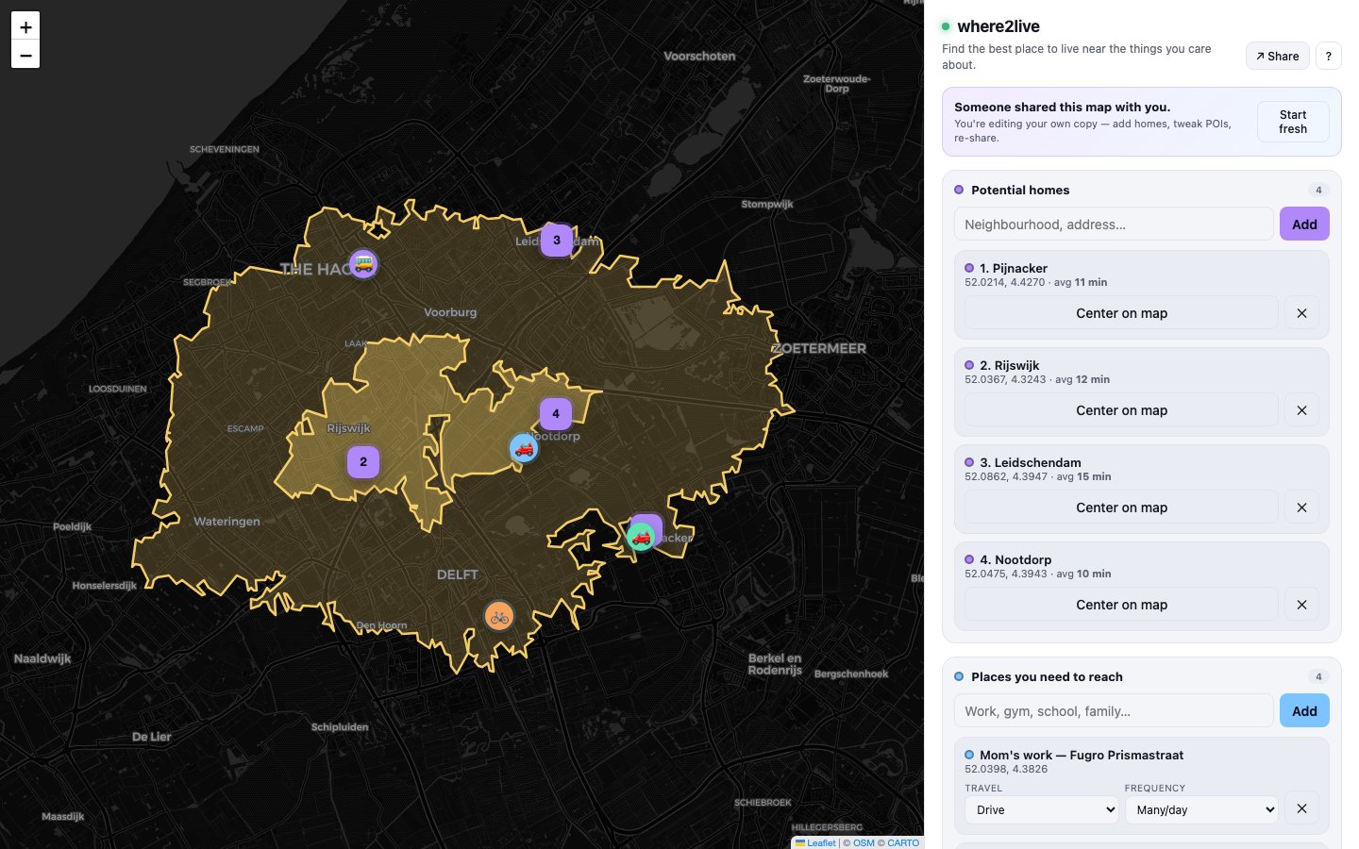1359x849 pixels.
Task: Remove the Rijswijk home
Action: tap(1302, 410)
